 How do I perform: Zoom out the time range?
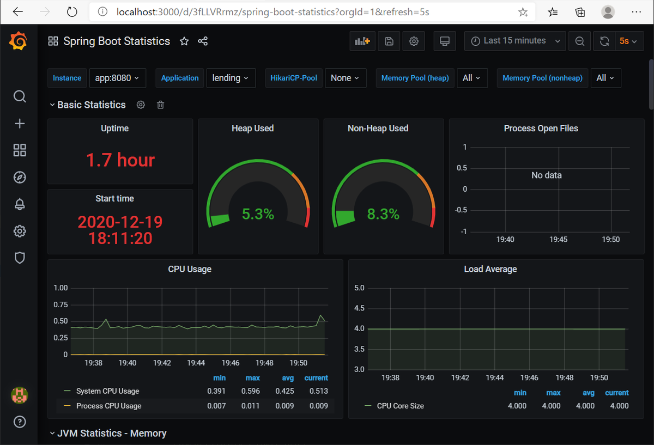coord(580,41)
